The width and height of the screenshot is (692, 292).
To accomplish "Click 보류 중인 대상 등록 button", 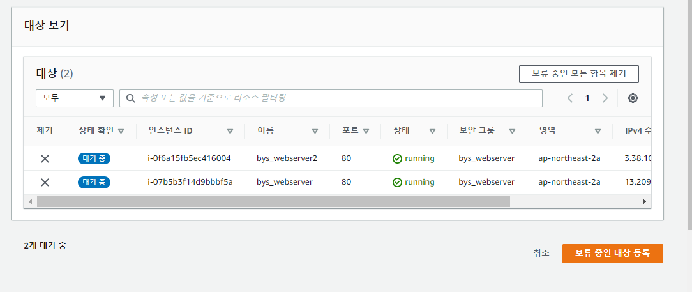I will [613, 254].
